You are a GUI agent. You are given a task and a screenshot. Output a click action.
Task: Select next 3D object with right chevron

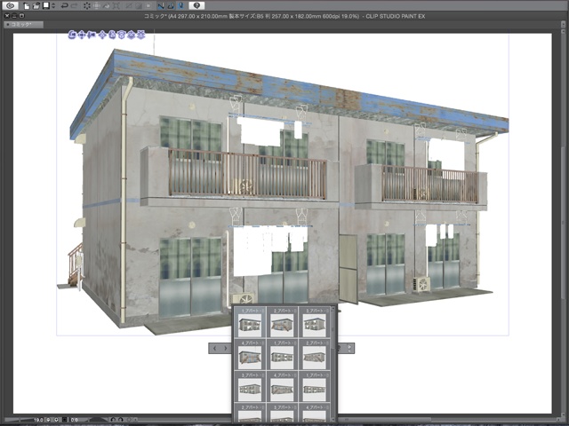(x=226, y=348)
